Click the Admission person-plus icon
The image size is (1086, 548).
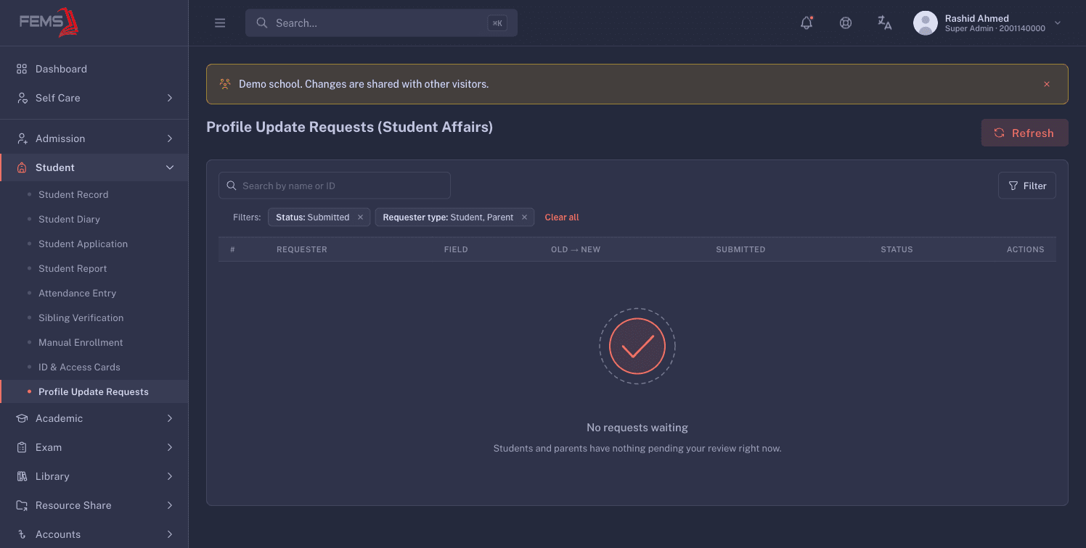[22, 138]
